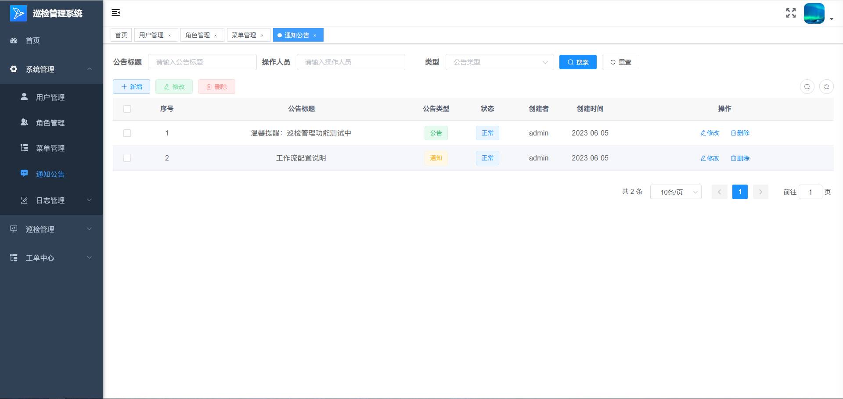This screenshot has height=399, width=843.
Task: Open the 公告类型 dropdown
Action: 500,62
